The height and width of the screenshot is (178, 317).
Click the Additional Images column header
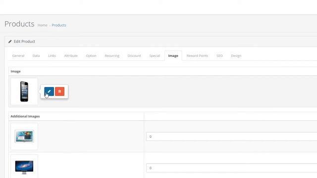(25, 116)
